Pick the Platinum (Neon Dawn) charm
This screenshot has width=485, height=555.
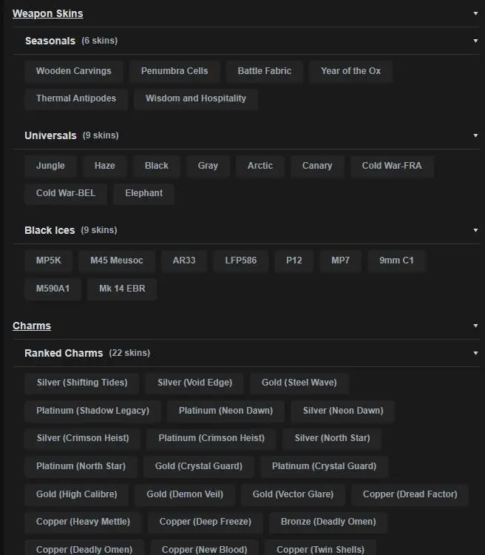click(225, 411)
